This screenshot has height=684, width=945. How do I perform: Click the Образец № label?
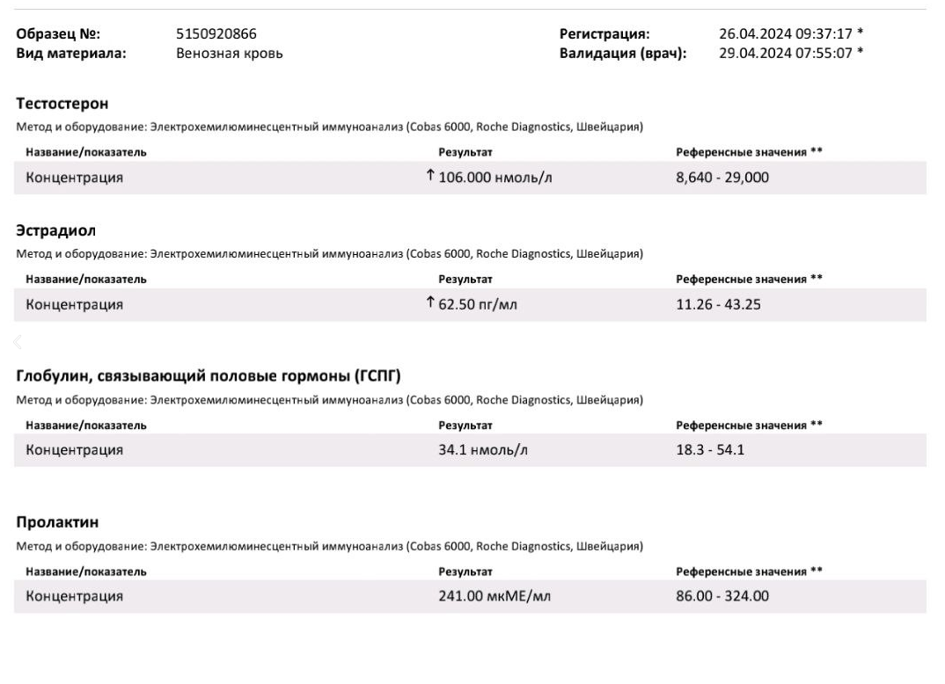[58, 34]
